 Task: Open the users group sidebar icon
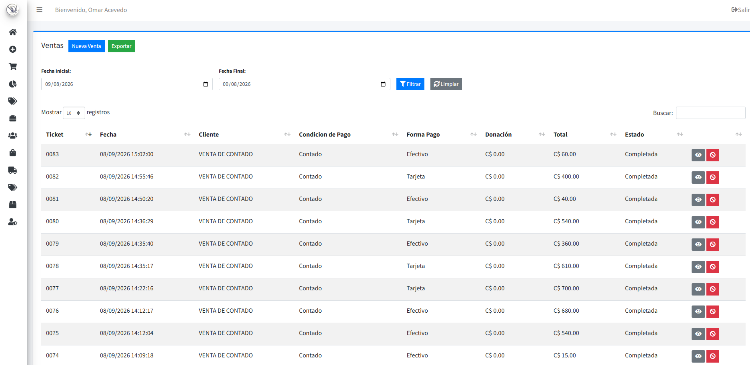click(x=13, y=135)
